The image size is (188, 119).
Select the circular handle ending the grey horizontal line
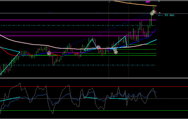click(x=160, y=13)
